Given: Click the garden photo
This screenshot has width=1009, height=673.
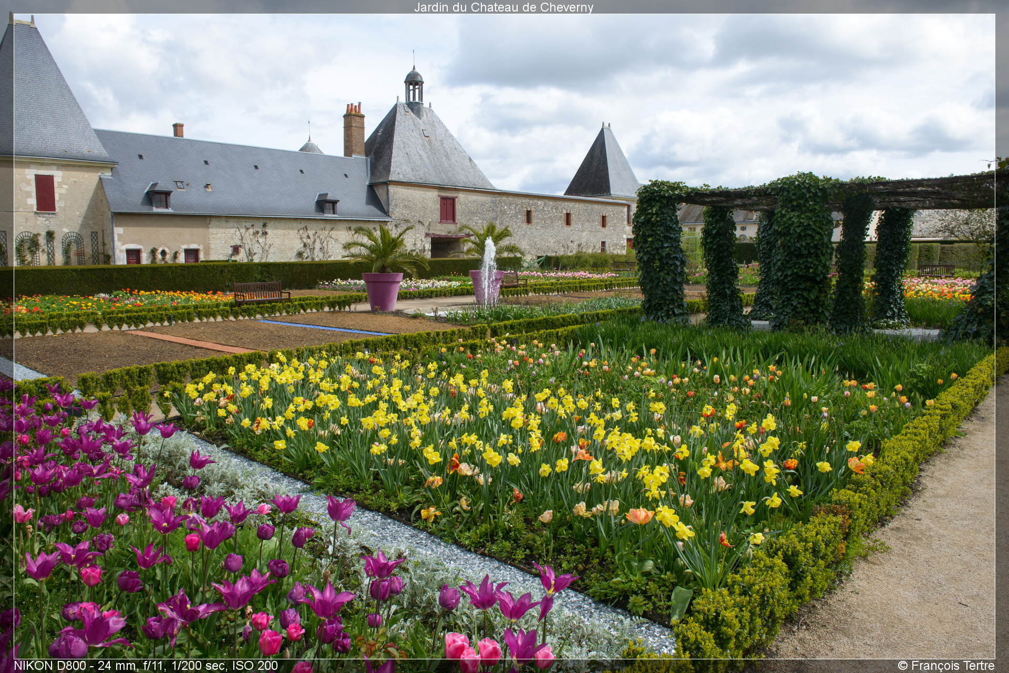Looking at the screenshot, I should tap(504, 336).
